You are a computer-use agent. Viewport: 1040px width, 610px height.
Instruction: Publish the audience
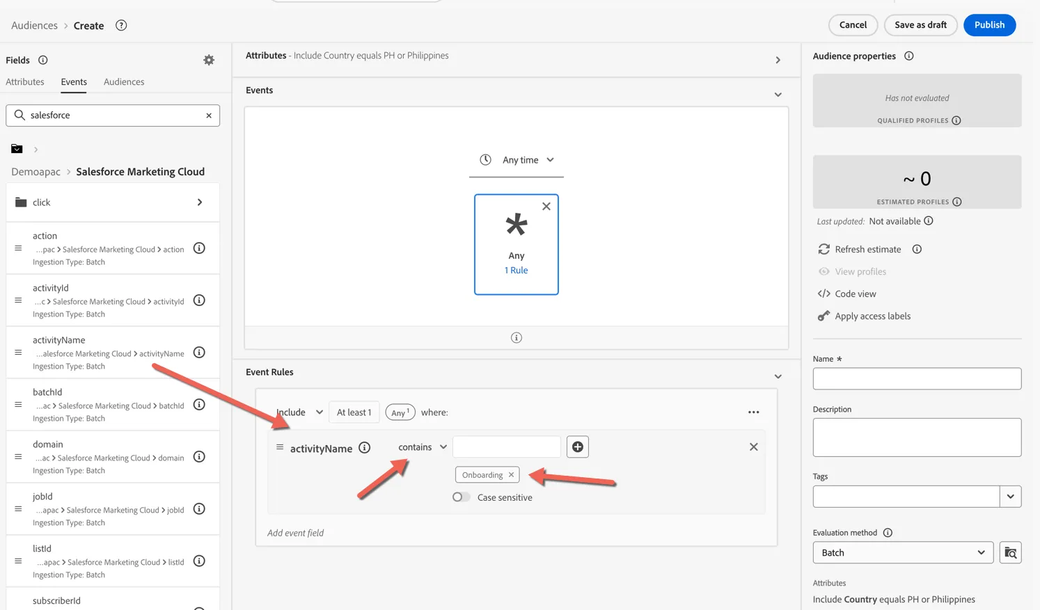coord(989,25)
